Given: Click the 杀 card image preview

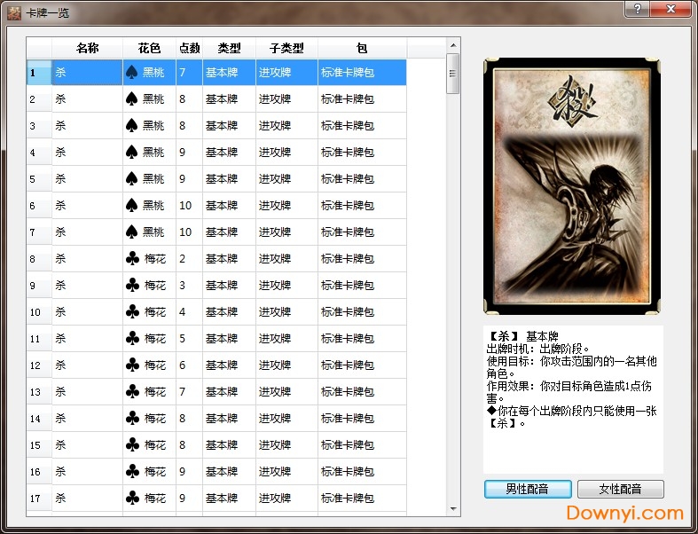Looking at the screenshot, I should [572, 186].
